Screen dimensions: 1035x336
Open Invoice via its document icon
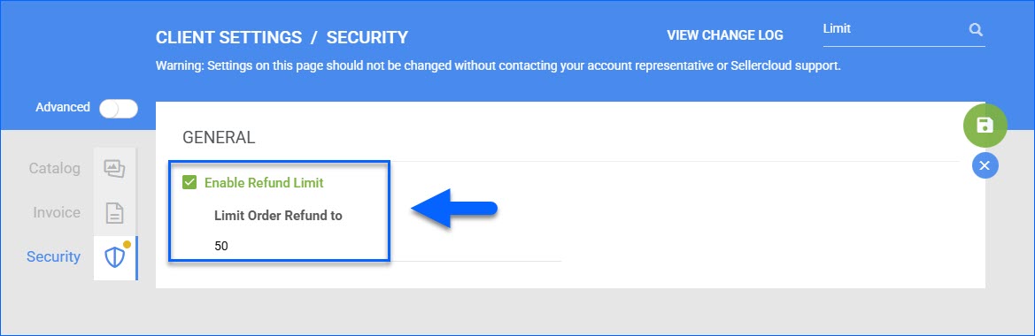(114, 213)
